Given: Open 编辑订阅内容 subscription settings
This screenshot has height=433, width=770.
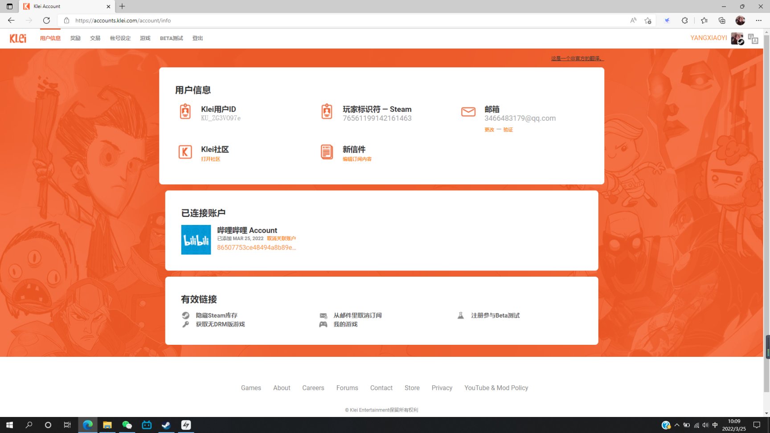Looking at the screenshot, I should tap(357, 159).
